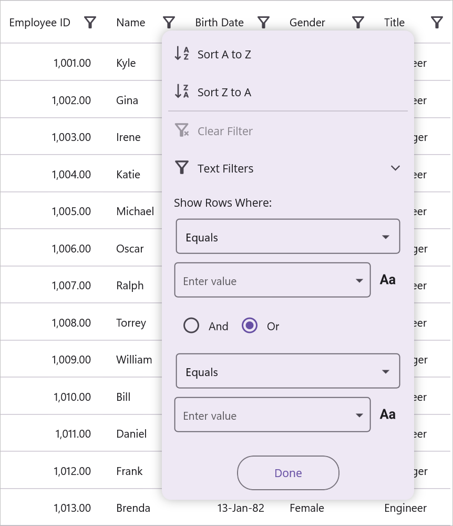The image size is (453, 526).
Task: Click the Done button
Action: point(288,473)
